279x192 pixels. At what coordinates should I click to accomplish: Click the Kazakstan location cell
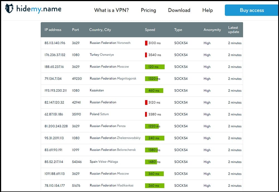(x=97, y=90)
